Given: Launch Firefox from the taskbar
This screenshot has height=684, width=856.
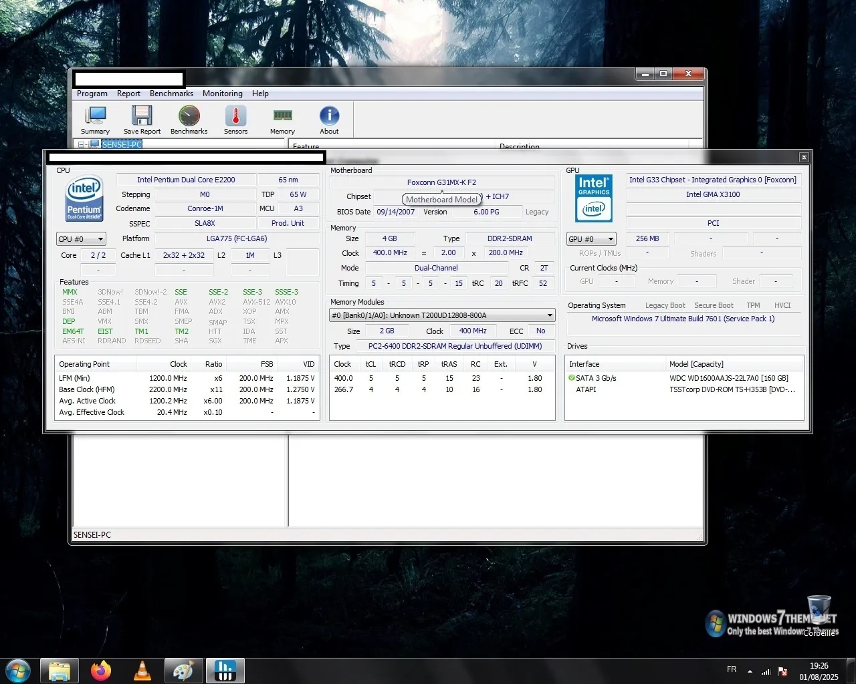Looking at the screenshot, I should [100, 670].
